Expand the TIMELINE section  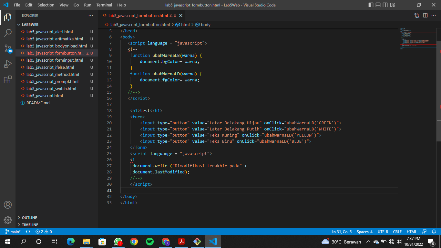[x=57, y=225]
